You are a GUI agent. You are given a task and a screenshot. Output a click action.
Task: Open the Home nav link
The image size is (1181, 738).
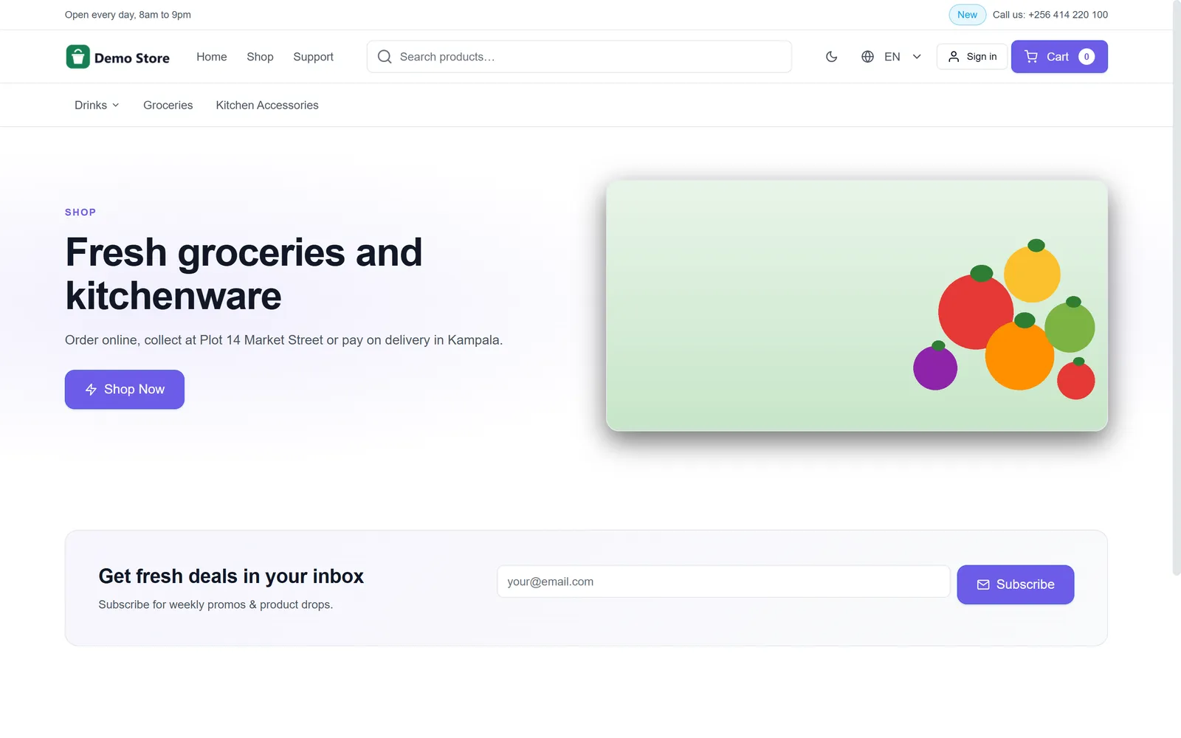(212, 57)
